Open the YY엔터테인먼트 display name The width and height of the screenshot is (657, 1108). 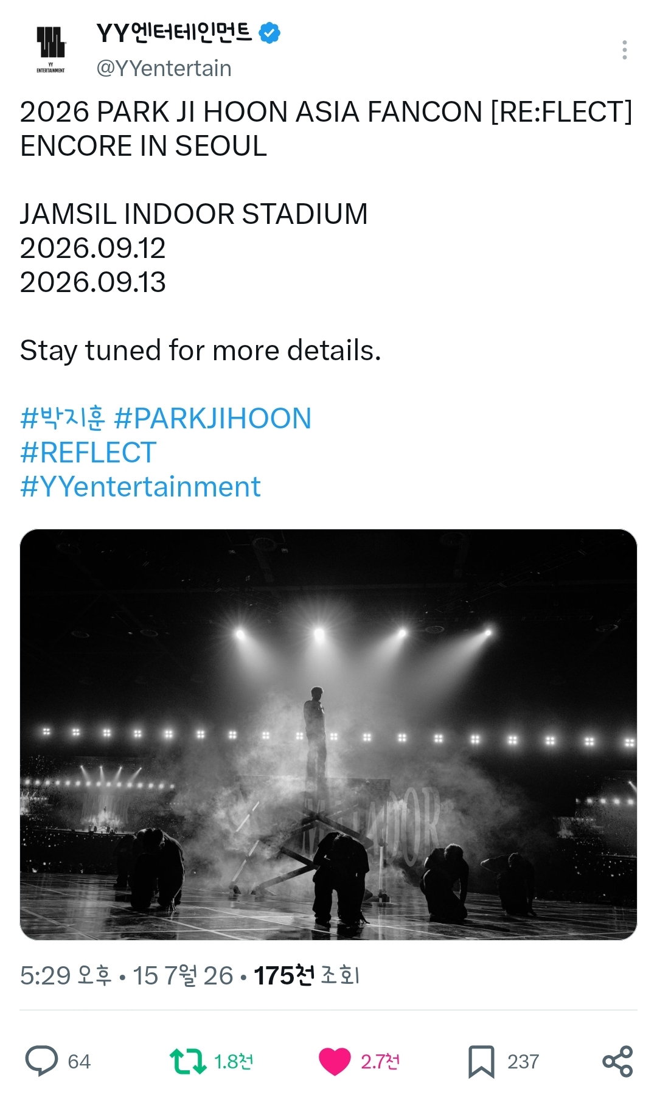click(174, 33)
